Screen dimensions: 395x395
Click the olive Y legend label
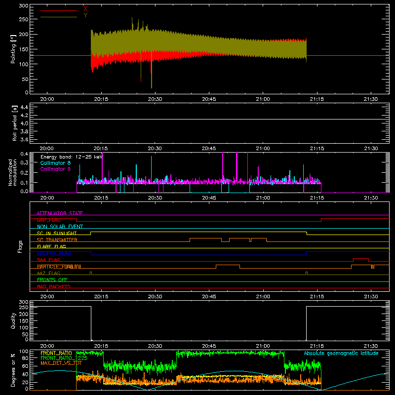(85, 15)
